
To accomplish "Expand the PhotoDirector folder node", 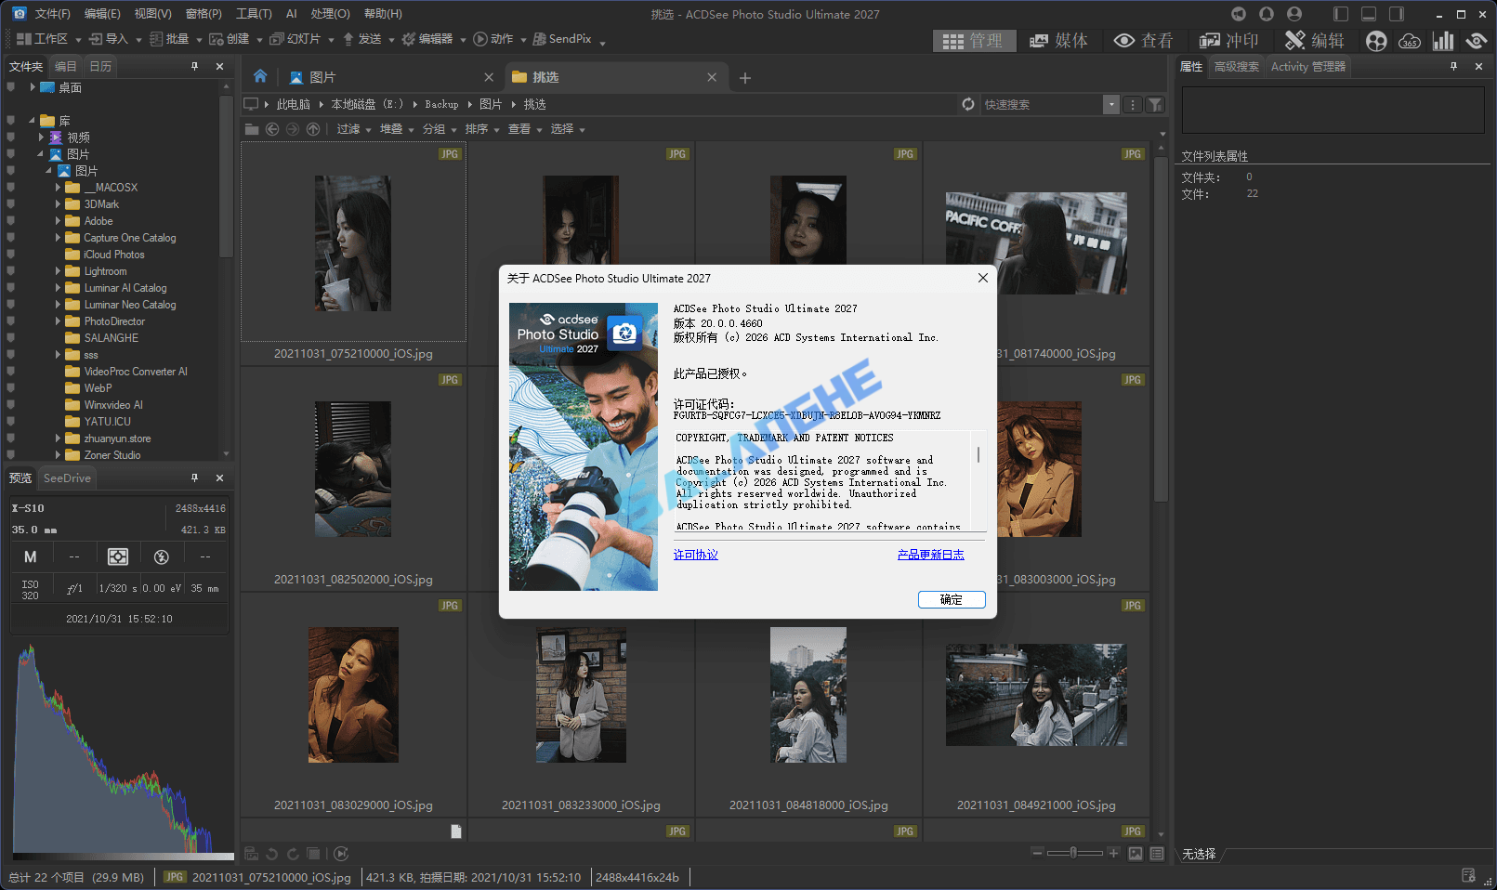I will [58, 321].
